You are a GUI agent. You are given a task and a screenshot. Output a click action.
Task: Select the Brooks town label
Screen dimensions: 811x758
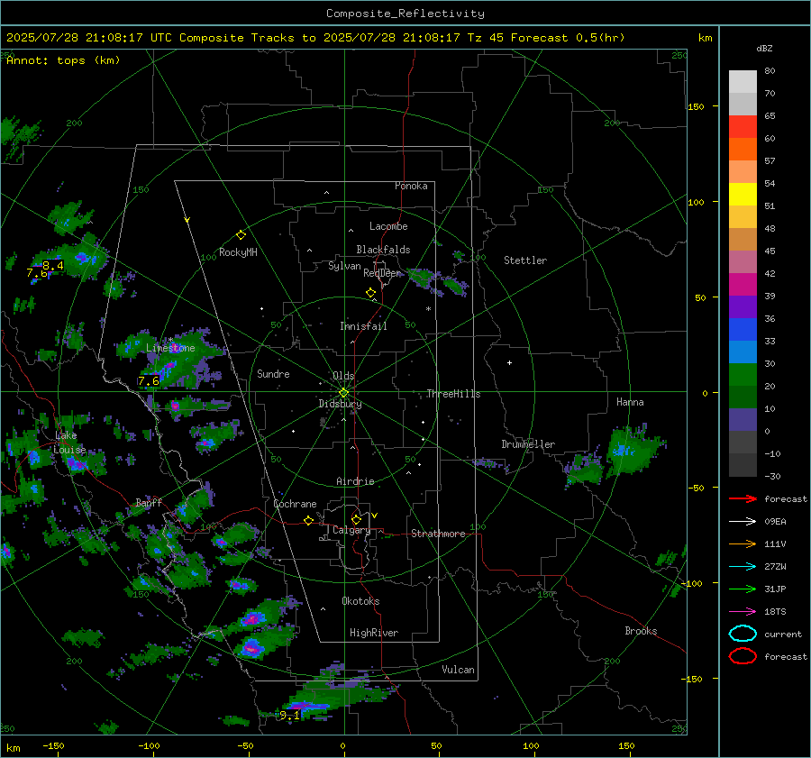641,631
